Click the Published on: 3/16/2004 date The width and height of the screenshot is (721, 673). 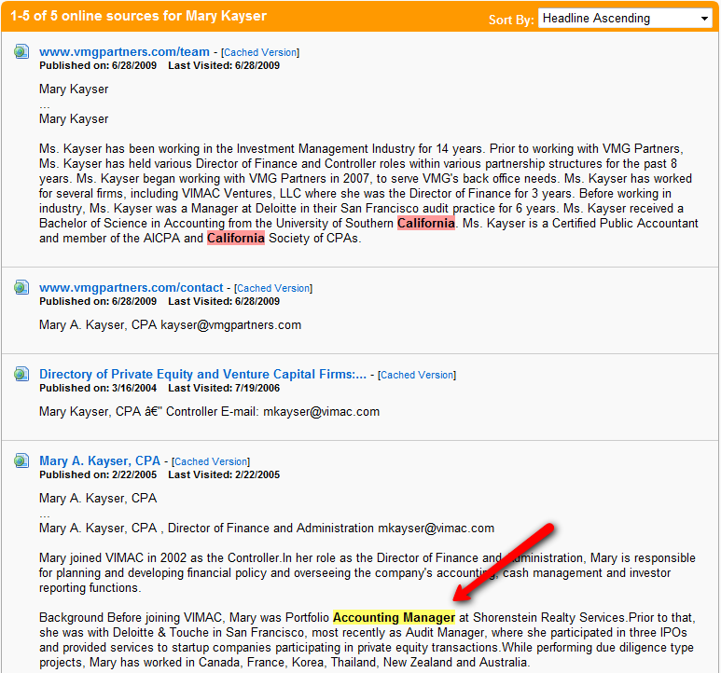click(98, 388)
